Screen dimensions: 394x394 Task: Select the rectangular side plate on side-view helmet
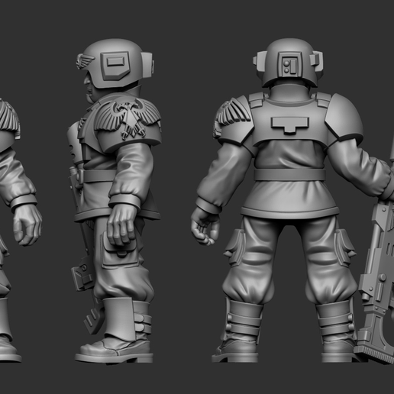pyautogui.click(x=115, y=65)
